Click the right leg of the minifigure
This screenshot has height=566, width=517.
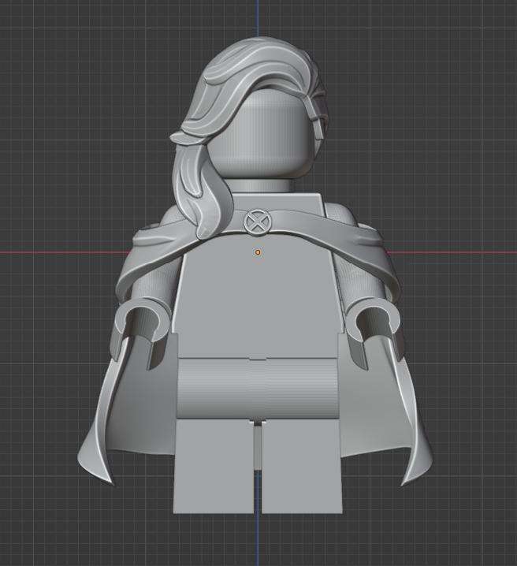tap(303, 465)
